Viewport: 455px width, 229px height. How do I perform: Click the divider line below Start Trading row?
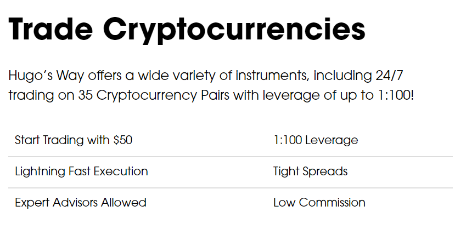(231, 157)
